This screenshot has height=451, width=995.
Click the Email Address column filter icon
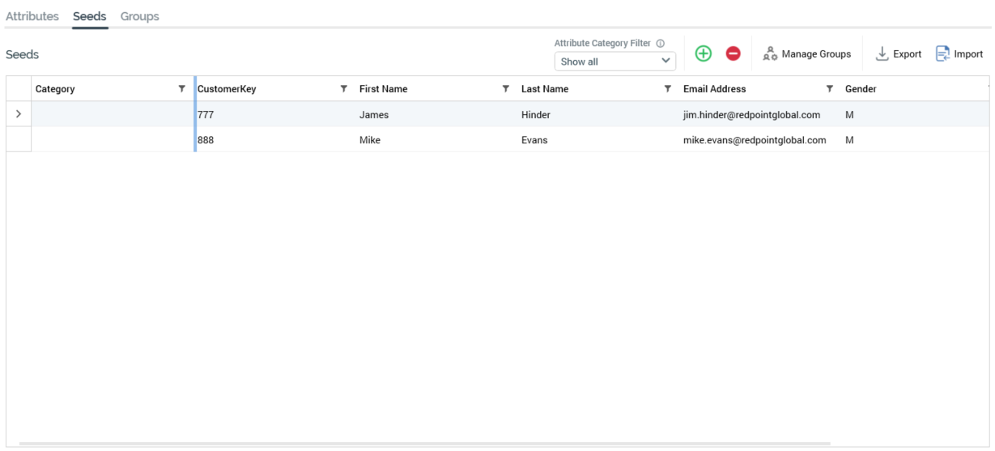point(830,89)
